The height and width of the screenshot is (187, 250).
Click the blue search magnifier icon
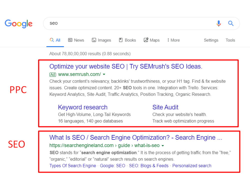point(231,23)
